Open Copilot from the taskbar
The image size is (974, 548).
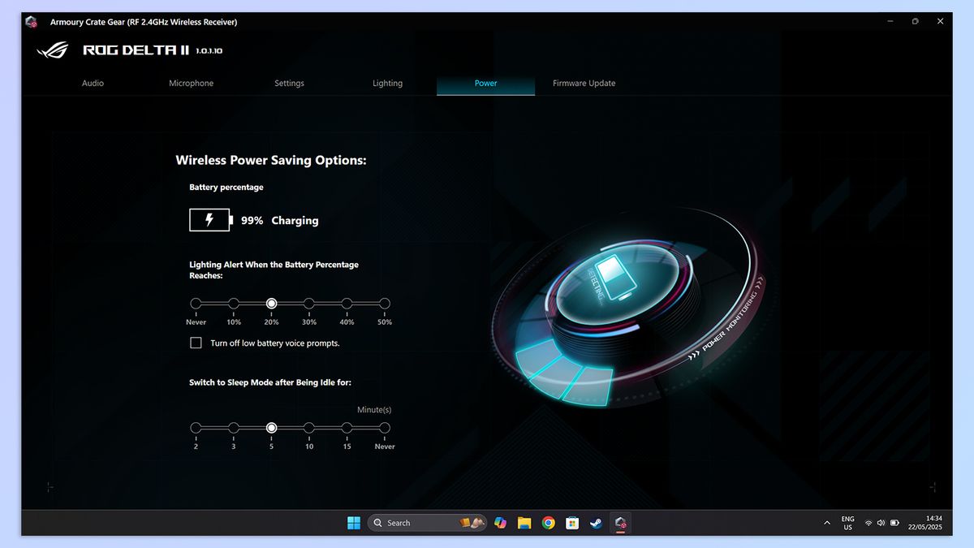coord(500,523)
